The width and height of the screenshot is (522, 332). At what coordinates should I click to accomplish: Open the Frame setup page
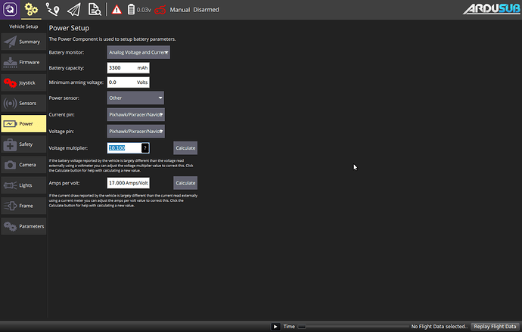[23, 206]
